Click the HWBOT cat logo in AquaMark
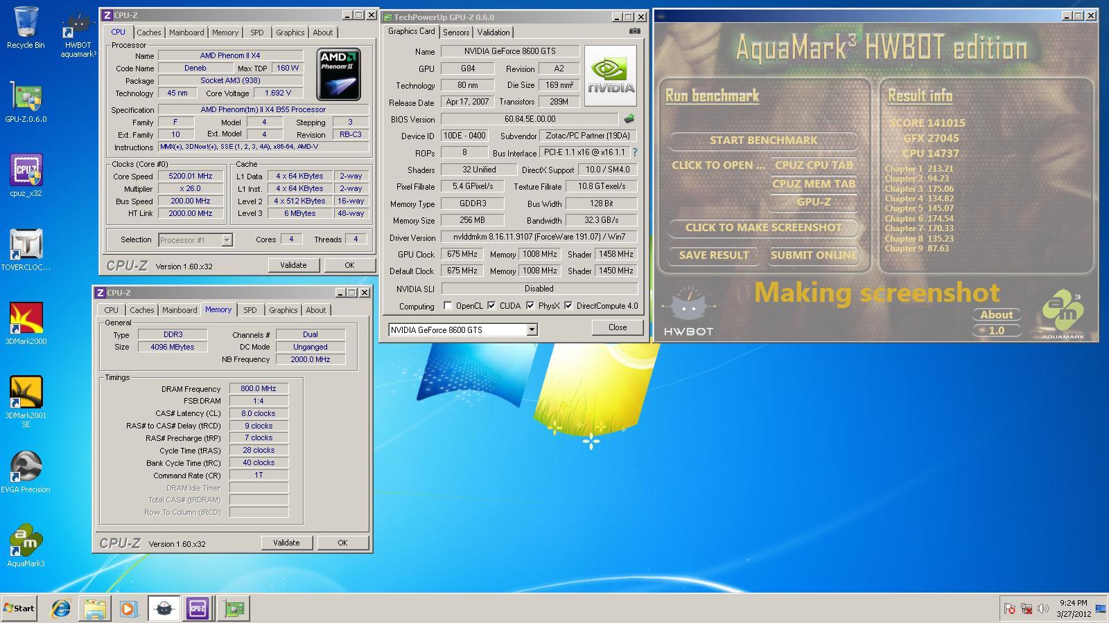Viewport: 1109px width, 623px height. click(x=688, y=311)
